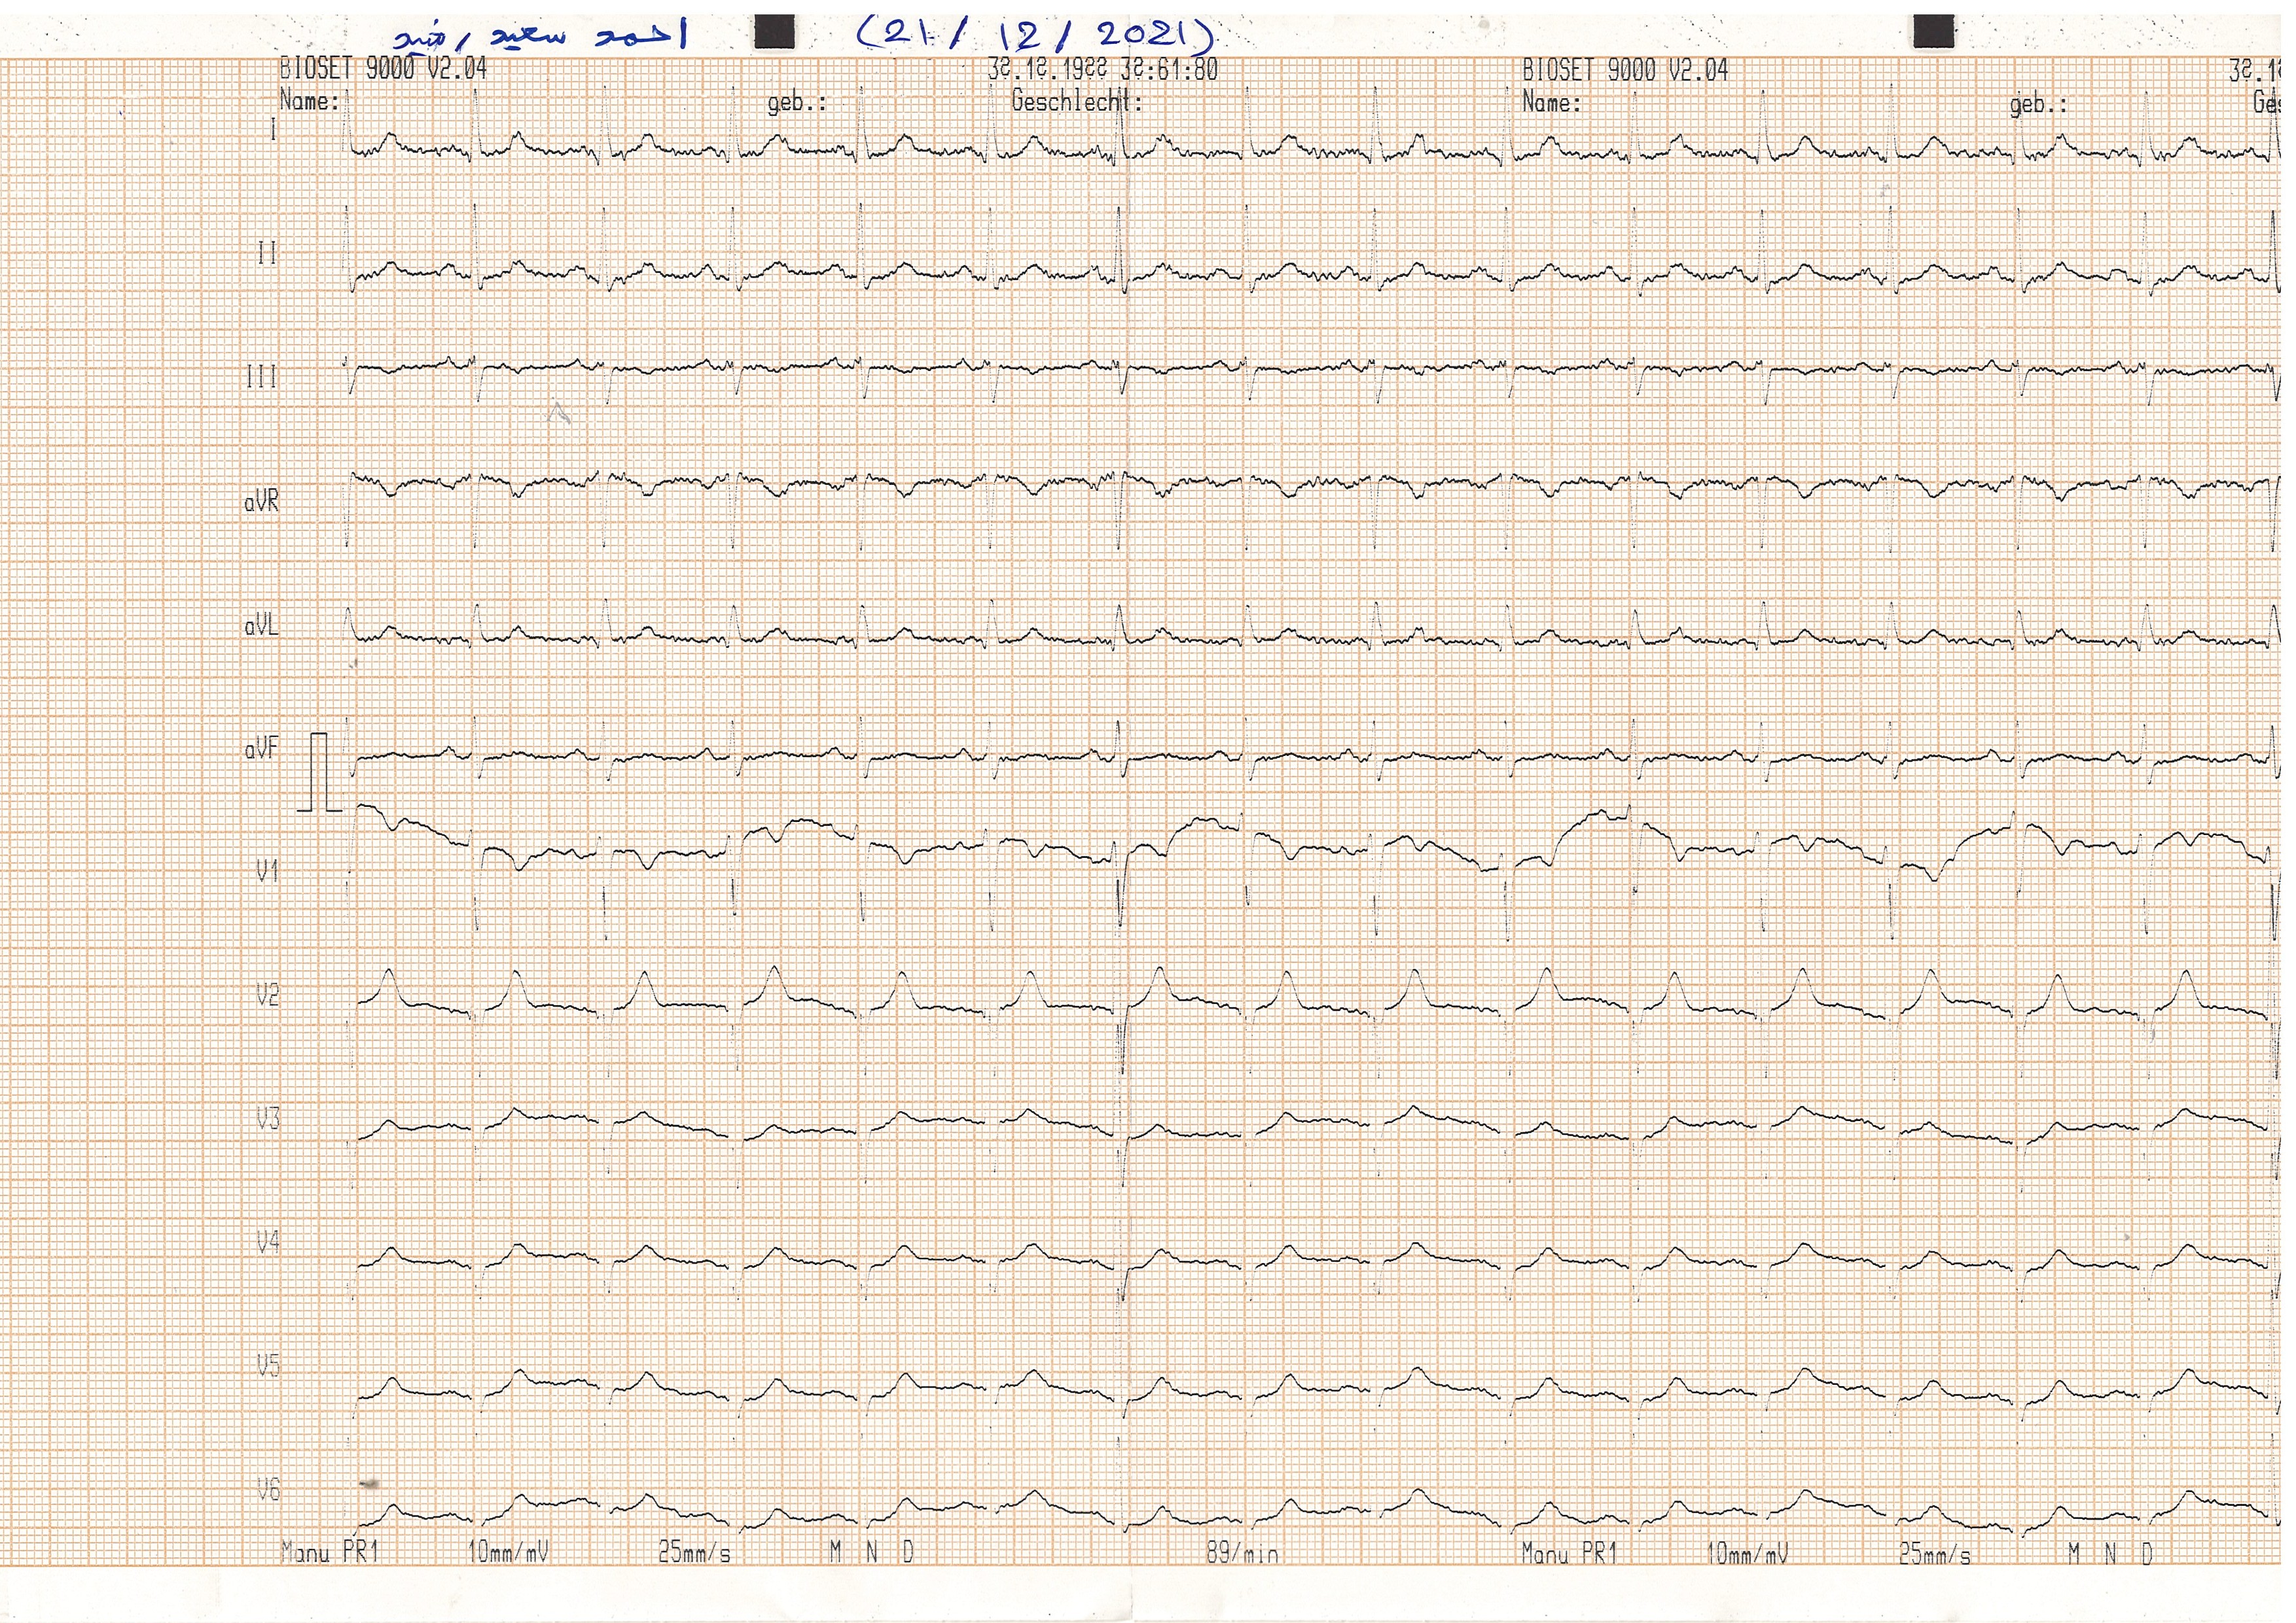
Task: Click the left black square marker at top
Action: [x=774, y=32]
